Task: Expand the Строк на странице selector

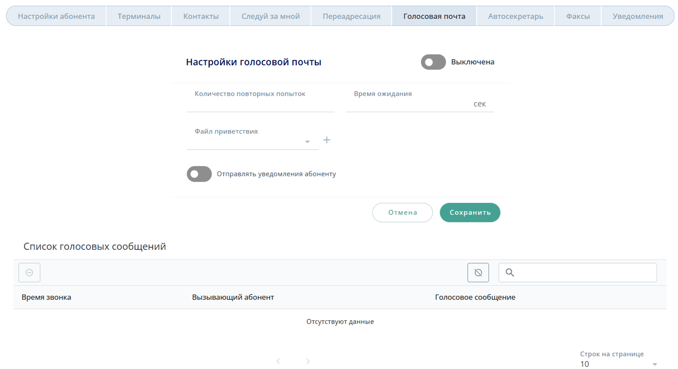Action: 618,364
